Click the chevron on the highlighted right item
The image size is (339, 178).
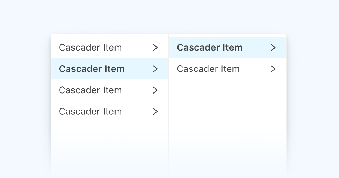[x=273, y=47]
